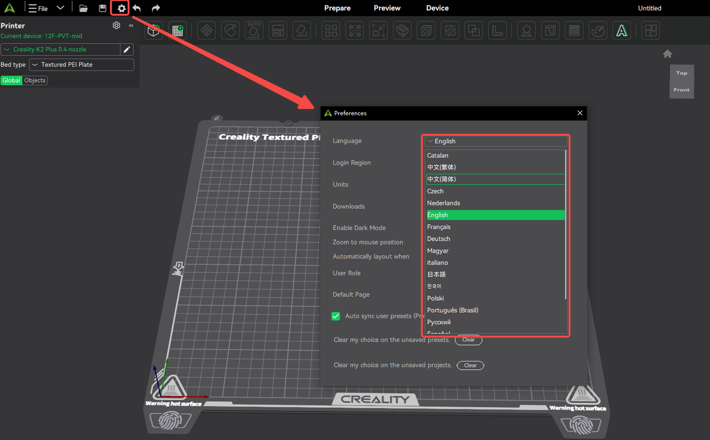The width and height of the screenshot is (710, 440).
Task: Select Nederlands in language list
Action: coord(495,203)
